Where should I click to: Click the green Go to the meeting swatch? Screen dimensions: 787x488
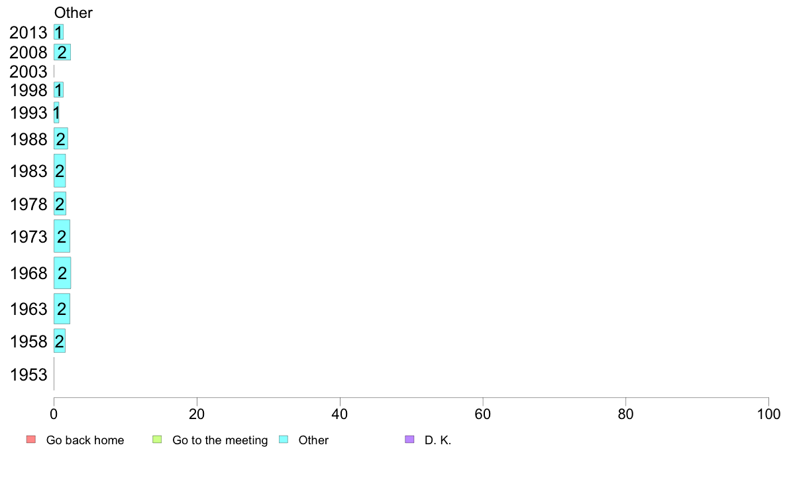coord(157,440)
